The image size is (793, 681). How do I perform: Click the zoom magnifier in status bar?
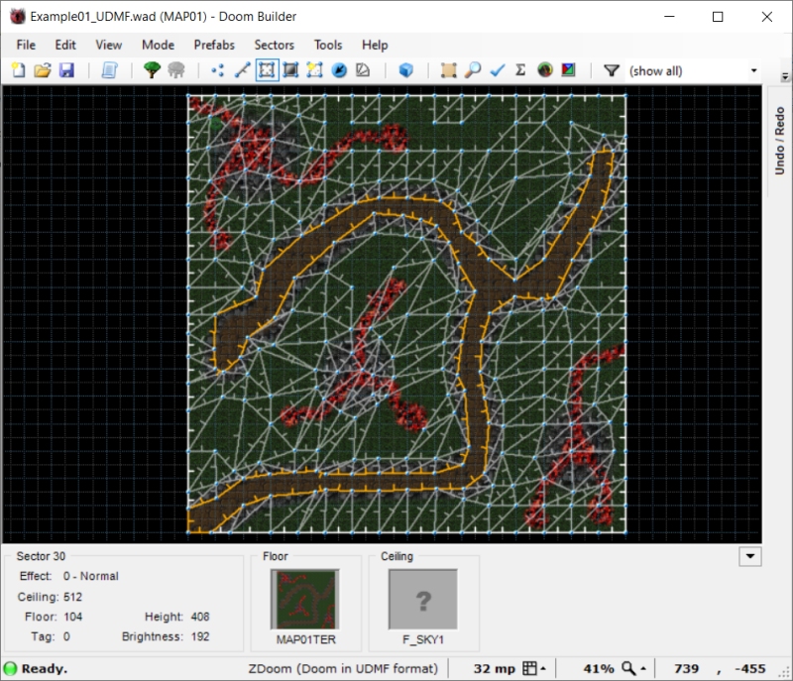tap(628, 668)
